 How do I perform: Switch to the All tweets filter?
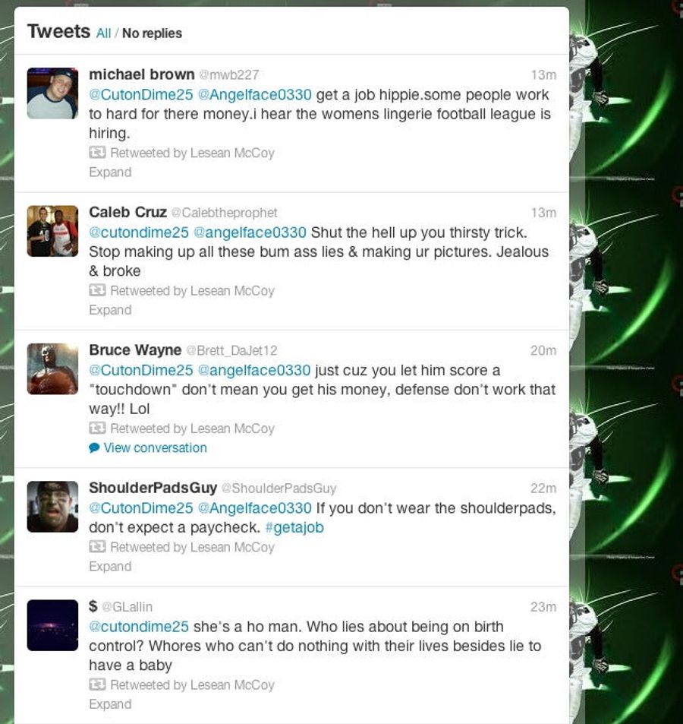[x=103, y=33]
